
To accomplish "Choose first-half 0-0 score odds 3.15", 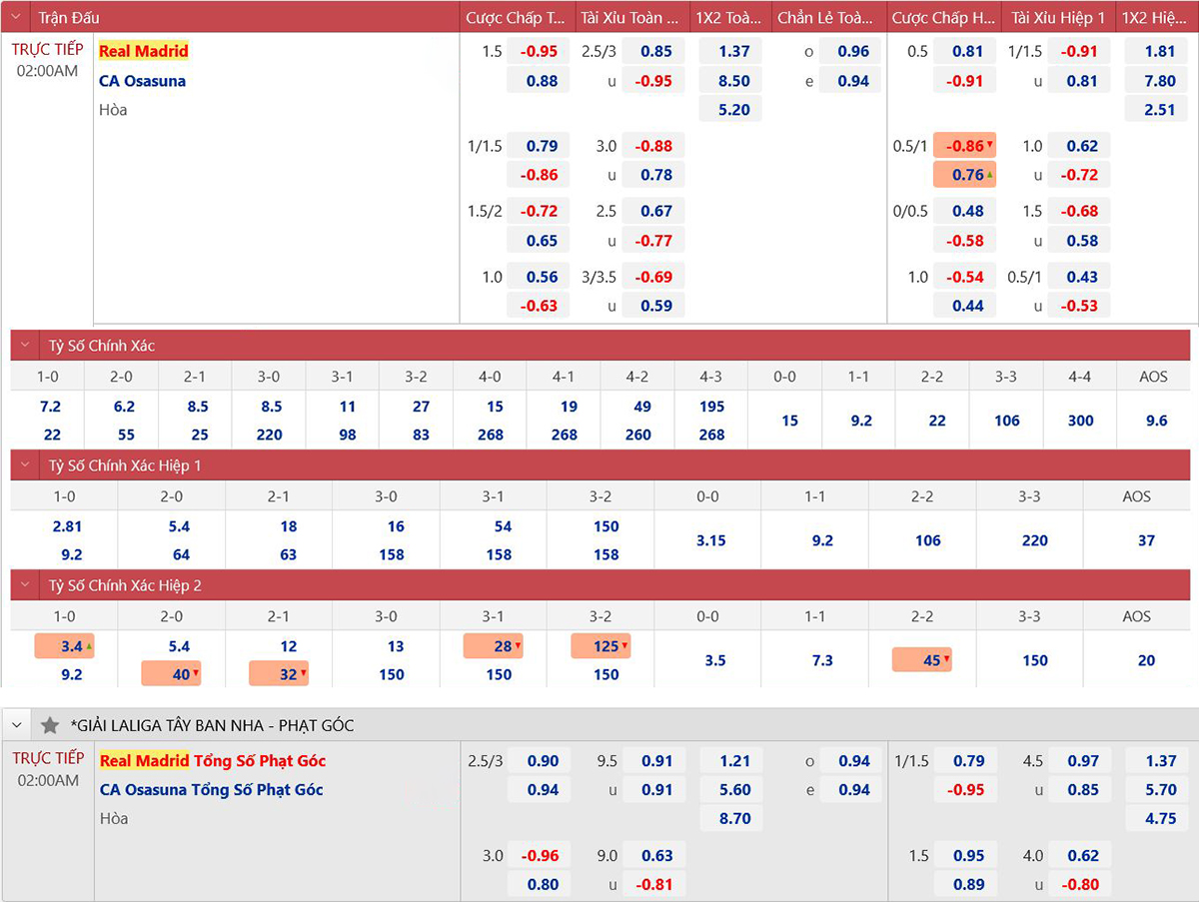I will tap(708, 540).
